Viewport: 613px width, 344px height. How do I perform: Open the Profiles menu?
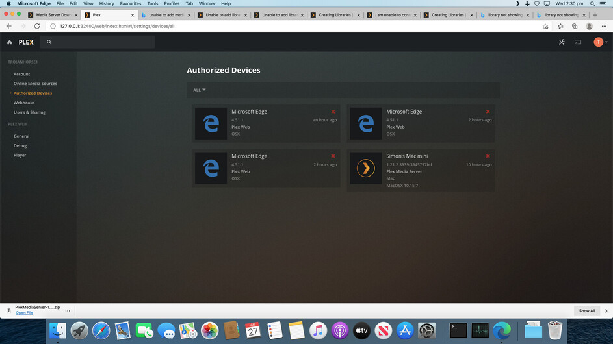click(x=172, y=3)
